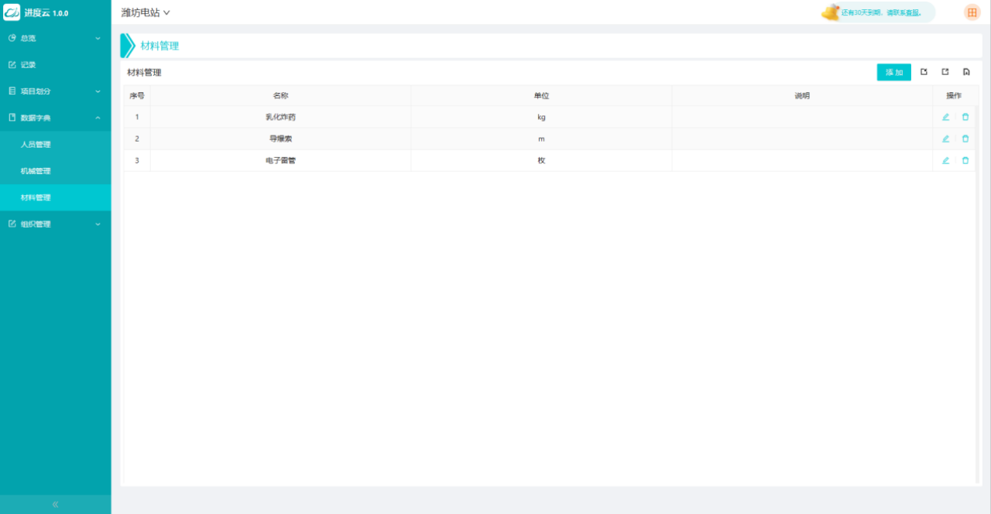Open the 潍坊电站 project dropdown
This screenshot has width=991, height=514.
click(x=146, y=12)
